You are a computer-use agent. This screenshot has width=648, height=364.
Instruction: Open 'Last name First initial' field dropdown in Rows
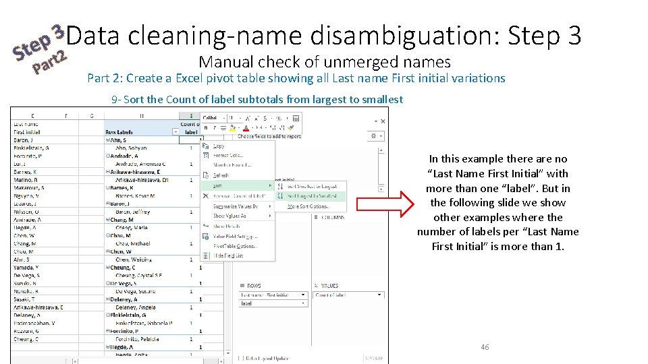coord(303,295)
